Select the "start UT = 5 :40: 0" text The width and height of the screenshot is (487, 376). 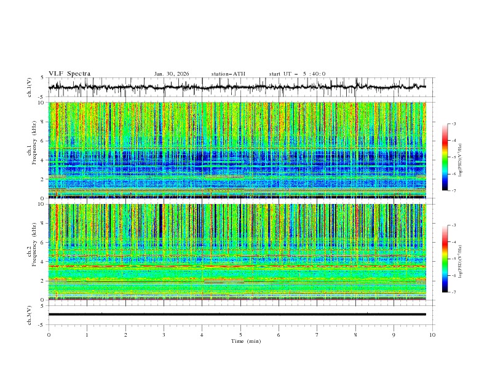pyautogui.click(x=297, y=74)
